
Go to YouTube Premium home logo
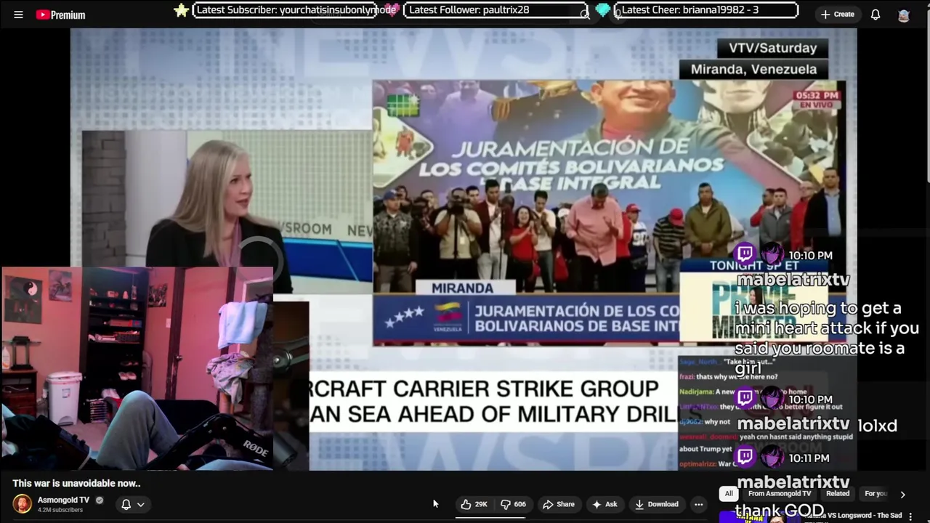[60, 15]
